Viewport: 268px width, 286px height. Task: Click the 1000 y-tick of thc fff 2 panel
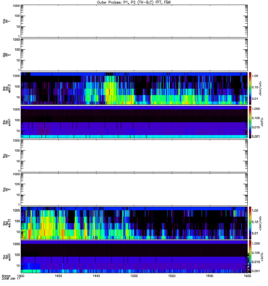click(x=16, y=174)
